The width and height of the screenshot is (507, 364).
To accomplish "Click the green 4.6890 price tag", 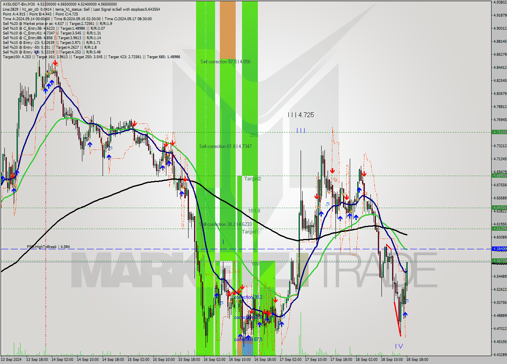I will click(499, 175).
